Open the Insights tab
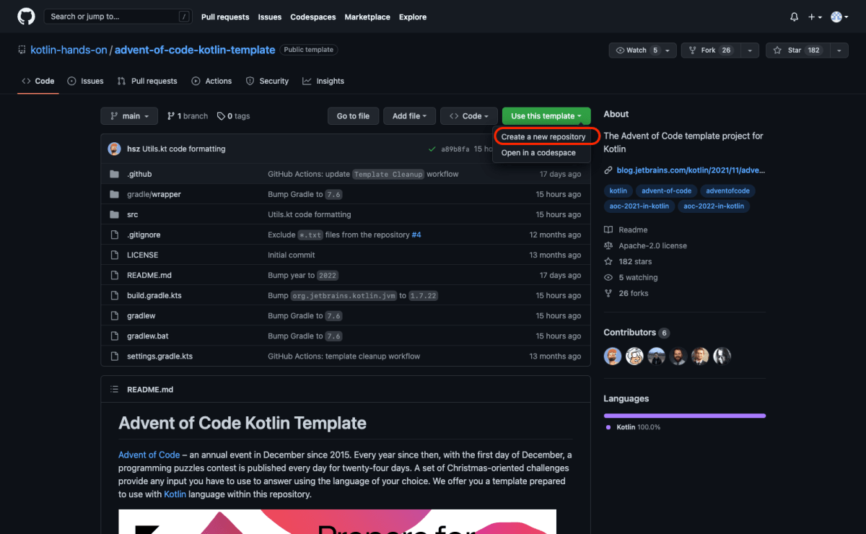 pos(323,81)
